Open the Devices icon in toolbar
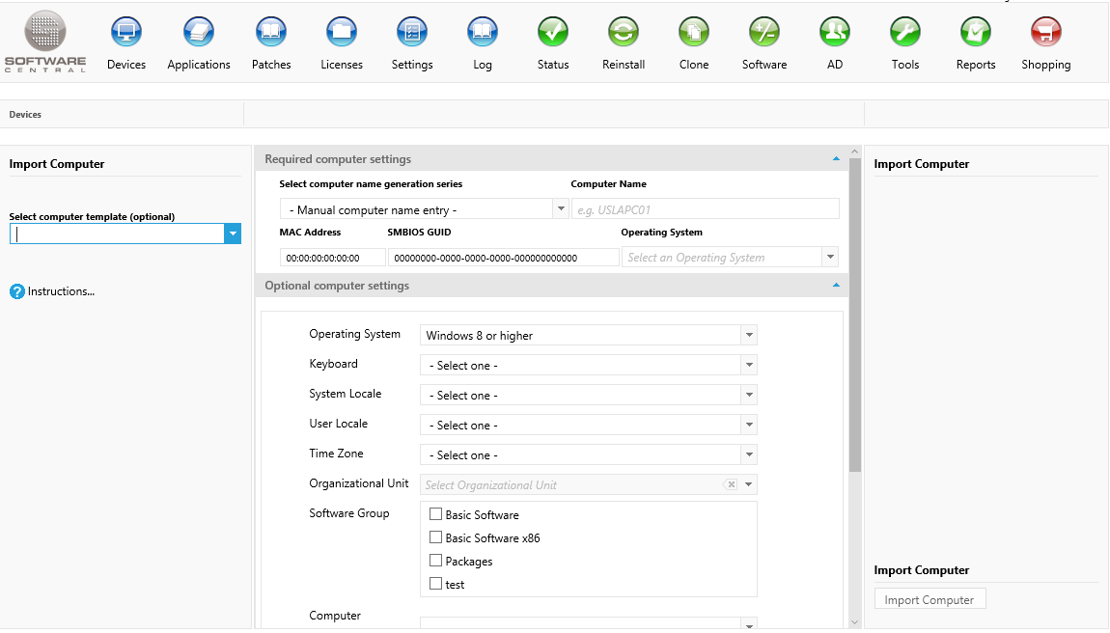Screen dimensions: 1110x633 click(x=126, y=33)
